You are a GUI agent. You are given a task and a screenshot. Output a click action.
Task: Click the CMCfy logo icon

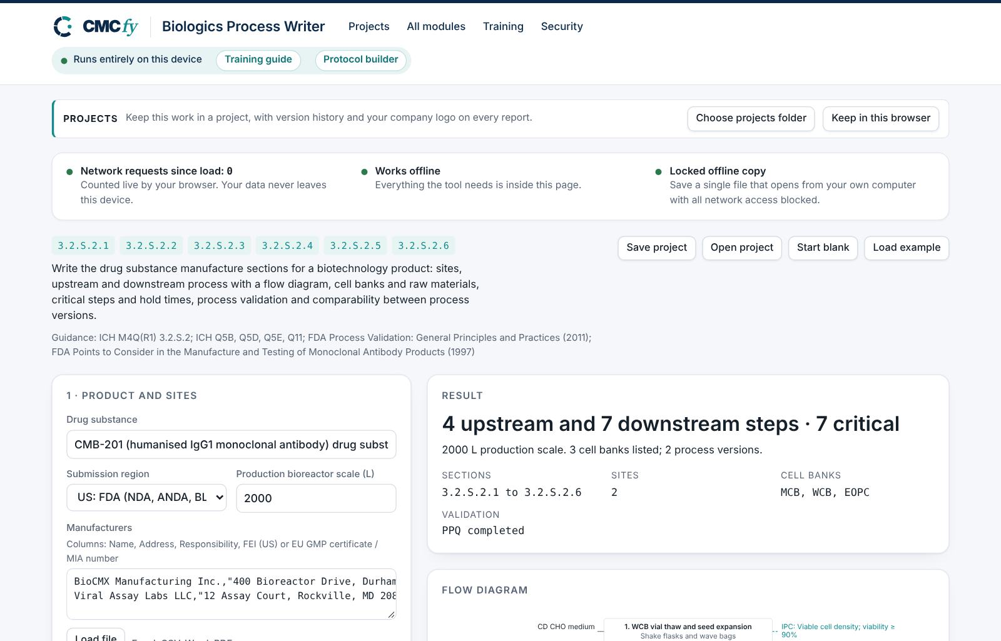click(x=63, y=26)
